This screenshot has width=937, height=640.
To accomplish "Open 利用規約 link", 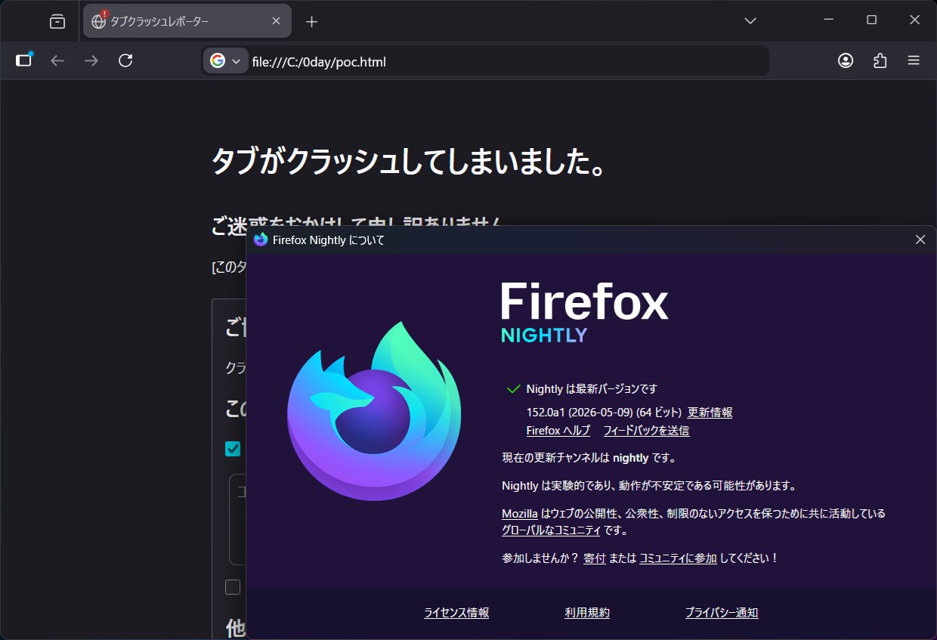I will 587,613.
